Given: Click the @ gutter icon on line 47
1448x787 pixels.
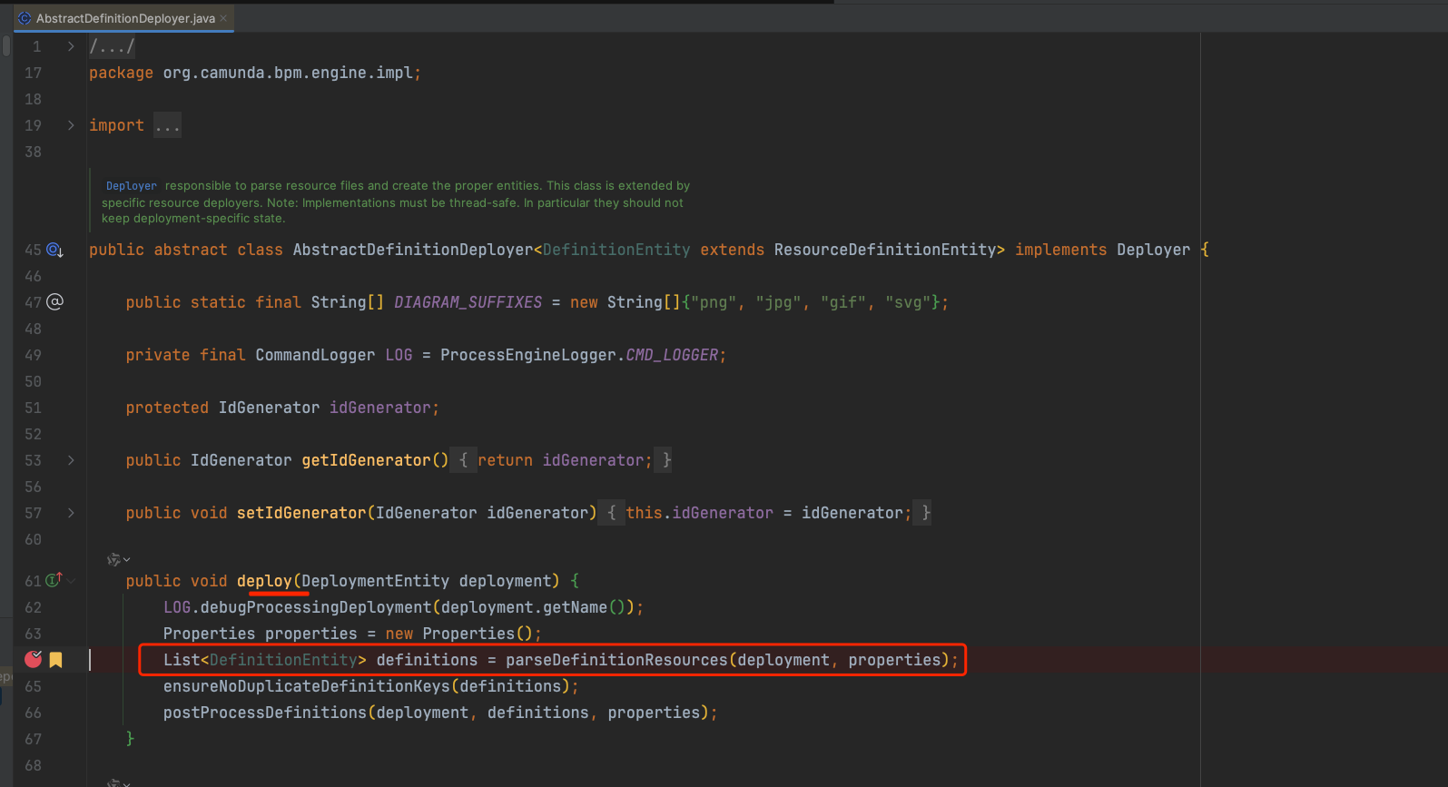Looking at the screenshot, I should pos(54,302).
